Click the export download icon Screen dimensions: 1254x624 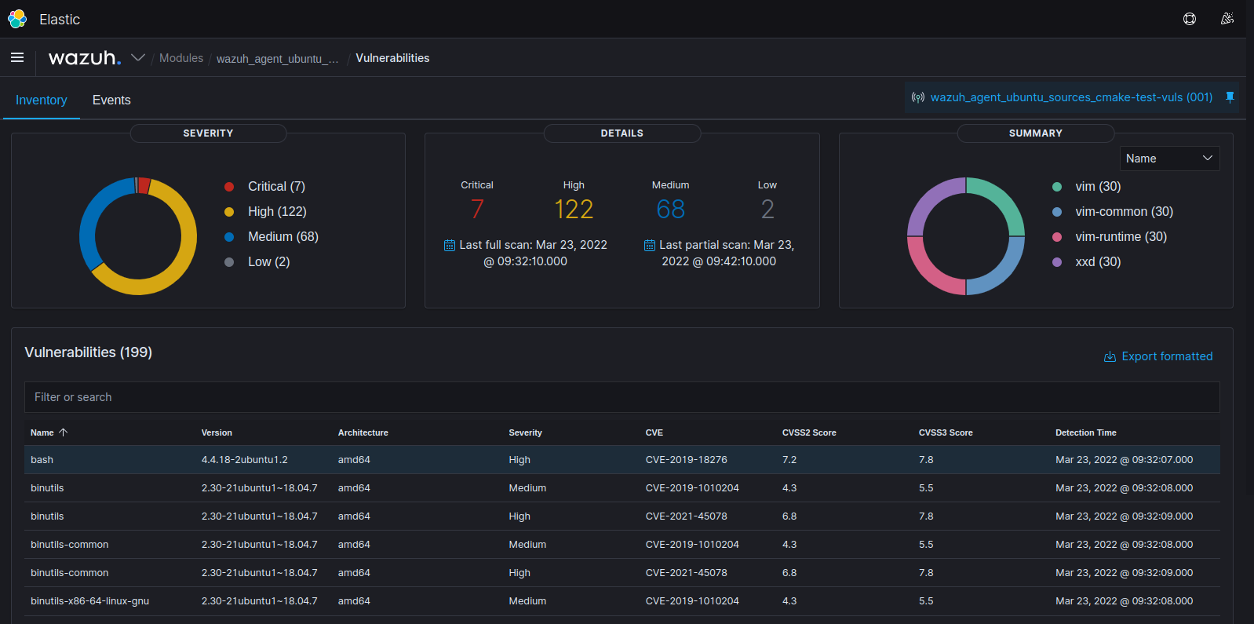coord(1110,356)
